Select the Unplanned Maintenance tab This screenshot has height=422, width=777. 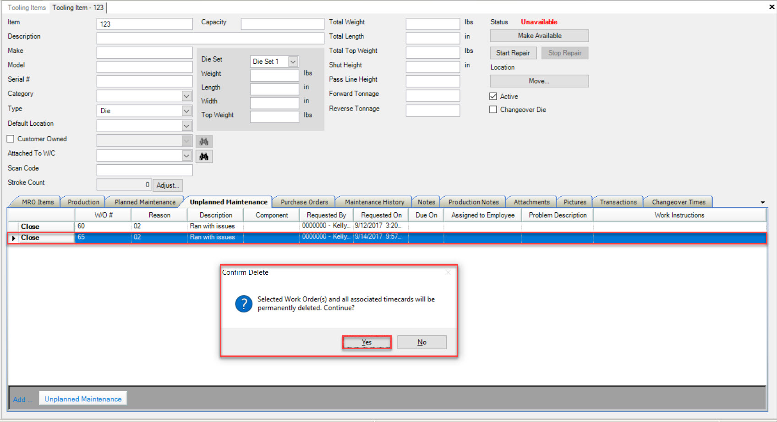point(229,202)
